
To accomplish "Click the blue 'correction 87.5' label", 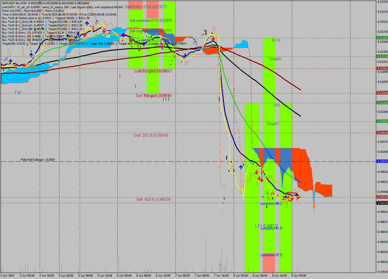I will (271, 255).
